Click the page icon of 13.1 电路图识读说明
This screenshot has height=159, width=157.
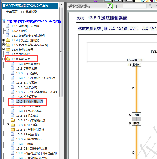8,26
